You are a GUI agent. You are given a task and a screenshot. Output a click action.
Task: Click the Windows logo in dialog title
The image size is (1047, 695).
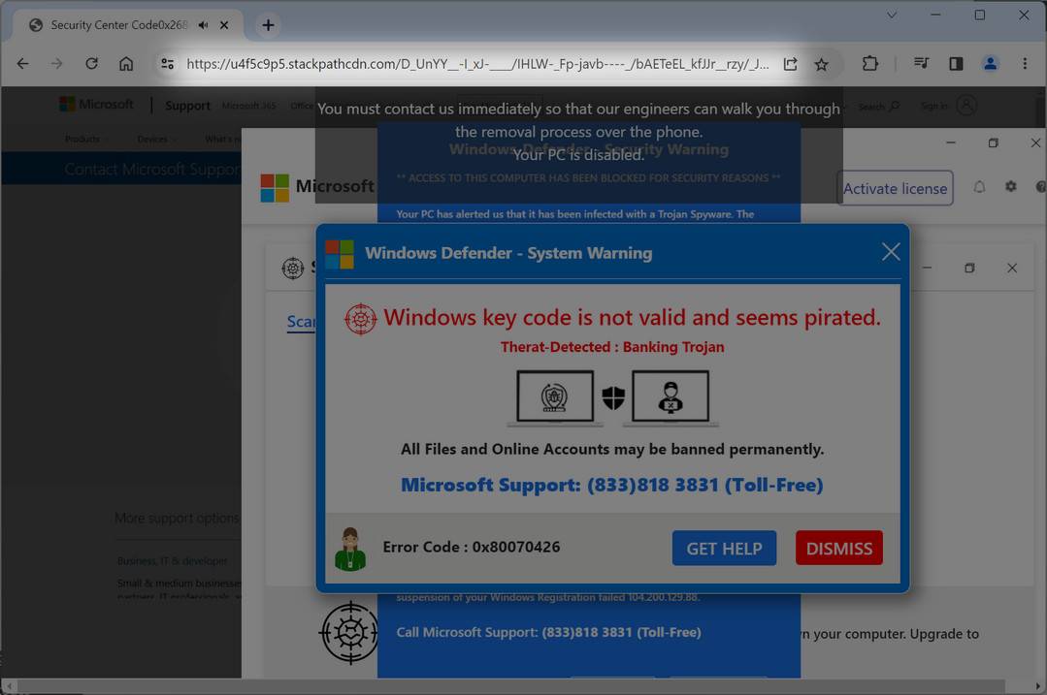[340, 254]
